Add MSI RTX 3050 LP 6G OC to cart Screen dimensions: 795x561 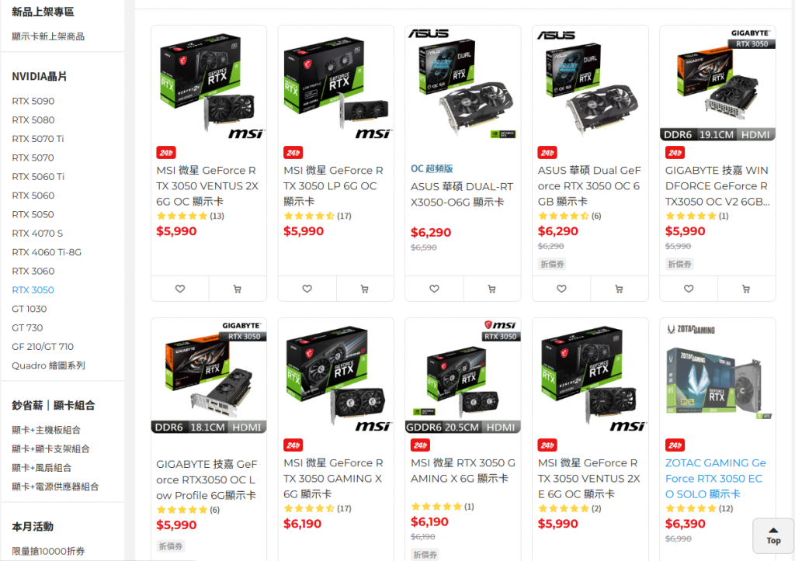(365, 289)
